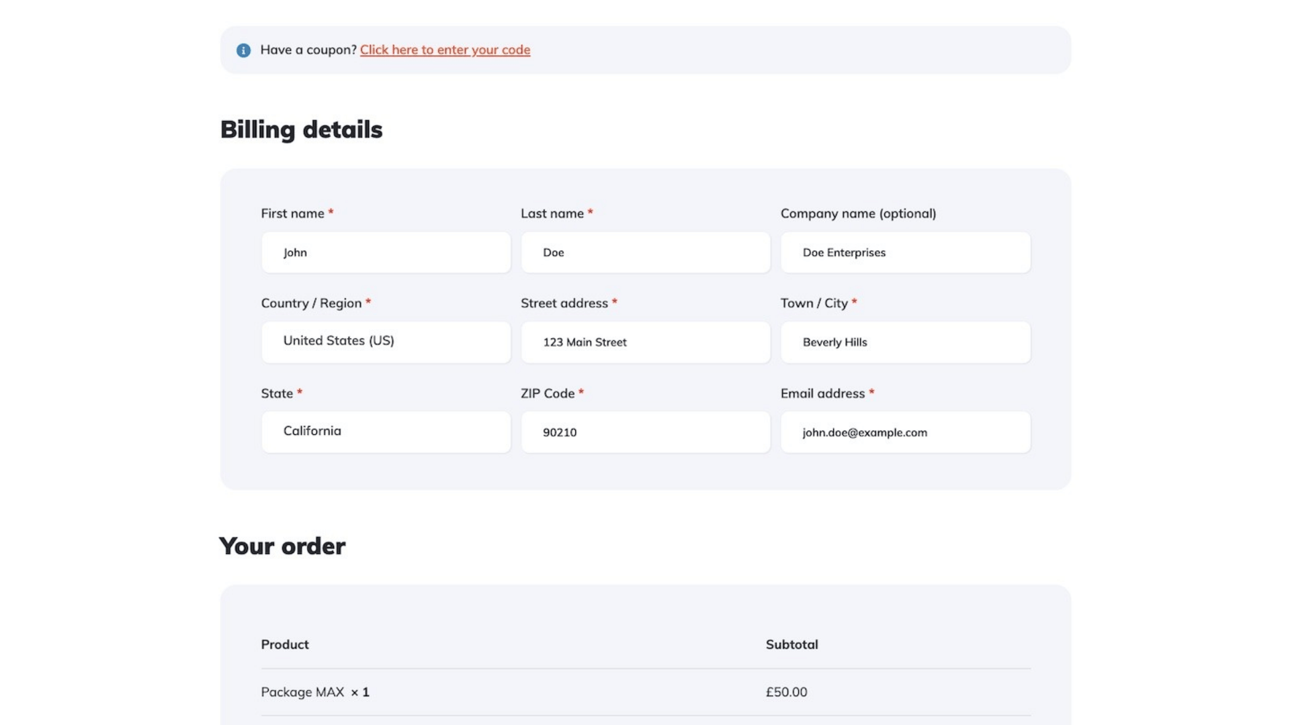Viewport: 1290px width, 725px height.
Task: Click the Town / City input field
Action: pos(904,342)
